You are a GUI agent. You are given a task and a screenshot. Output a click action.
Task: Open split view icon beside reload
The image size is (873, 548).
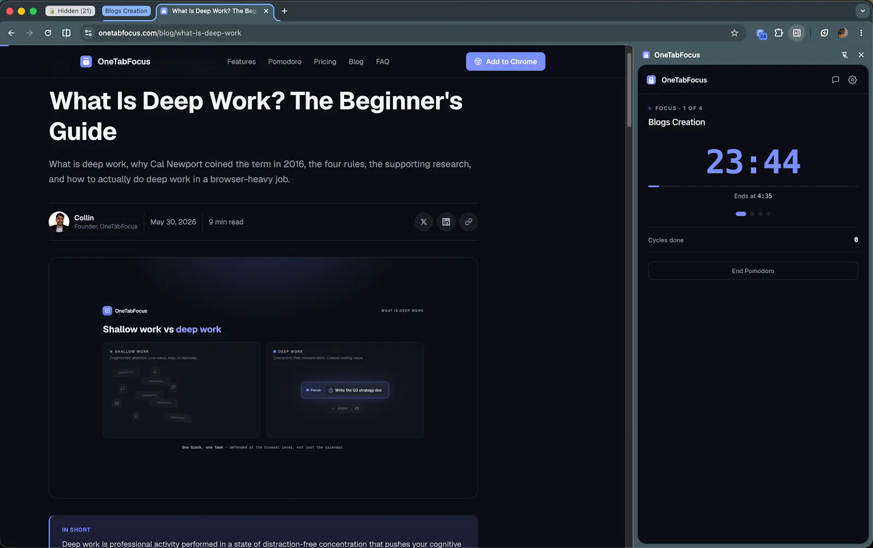[x=67, y=33]
